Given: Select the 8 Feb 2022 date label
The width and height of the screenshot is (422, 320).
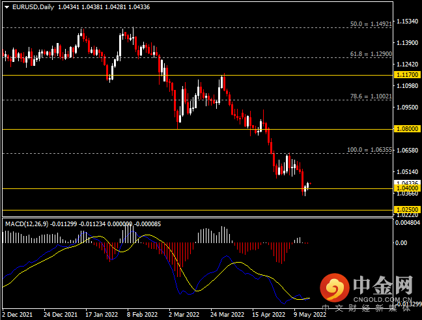Looking at the screenshot, I should pos(142,314).
